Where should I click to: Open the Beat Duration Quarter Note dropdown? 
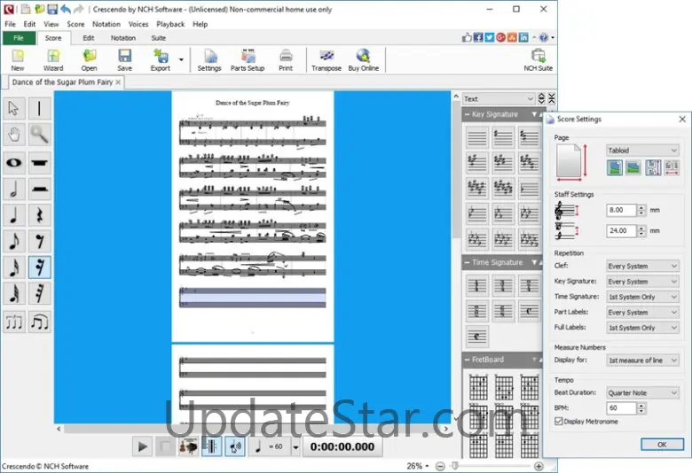[642, 392]
